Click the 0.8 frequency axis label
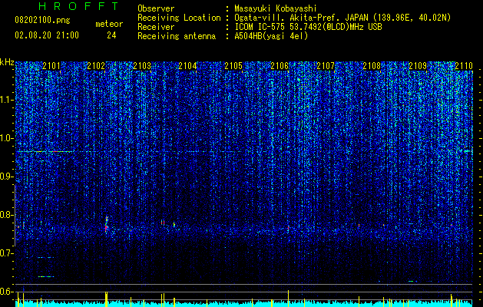This screenshot has height=307, width=483. coord(6,215)
